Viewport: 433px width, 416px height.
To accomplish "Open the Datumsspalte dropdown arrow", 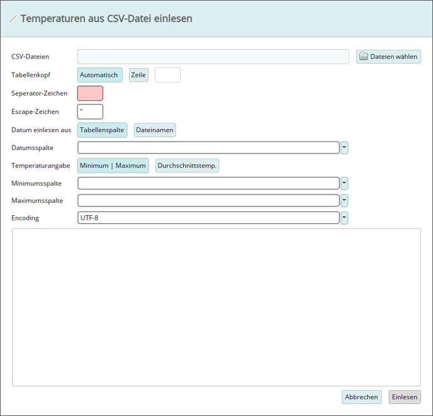I will coord(344,148).
